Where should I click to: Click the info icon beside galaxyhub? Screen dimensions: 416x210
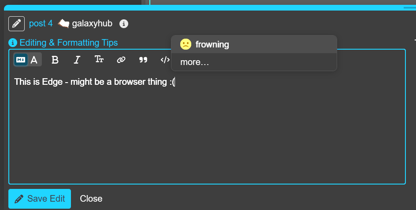click(124, 24)
